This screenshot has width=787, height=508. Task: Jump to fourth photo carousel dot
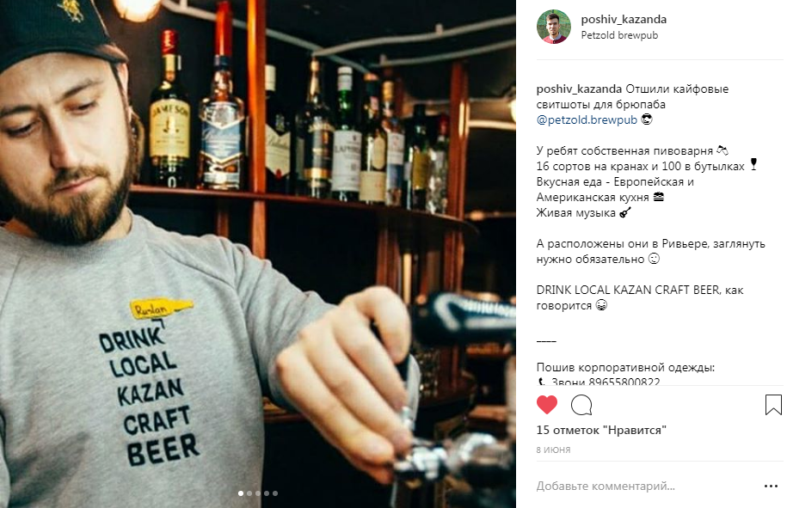coord(267,493)
